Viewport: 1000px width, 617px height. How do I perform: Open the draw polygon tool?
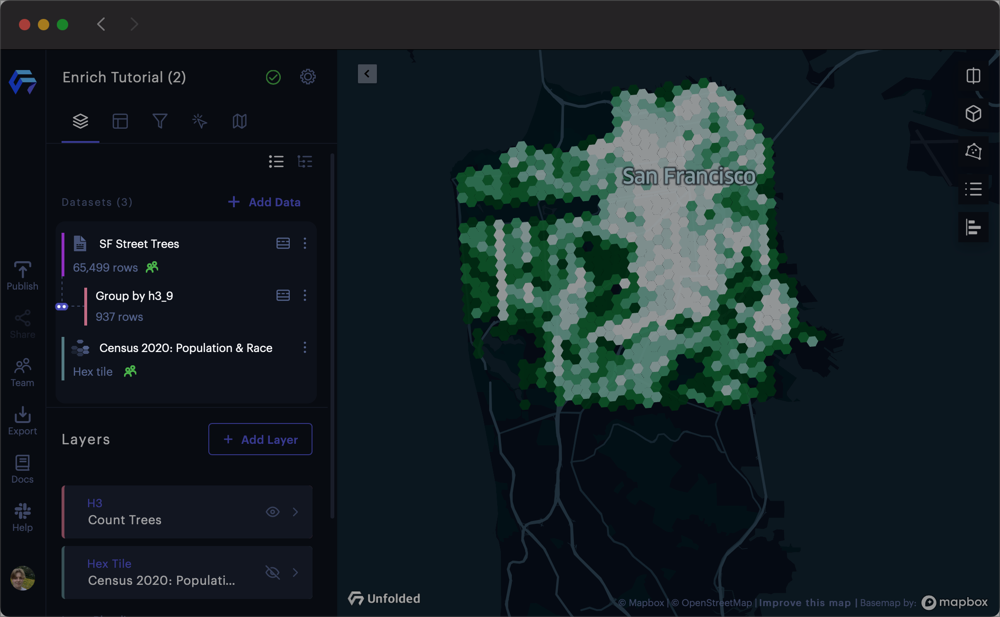[973, 151]
